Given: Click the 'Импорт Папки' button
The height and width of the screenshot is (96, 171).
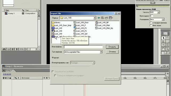Looking at the screenshot, I should (112, 79).
